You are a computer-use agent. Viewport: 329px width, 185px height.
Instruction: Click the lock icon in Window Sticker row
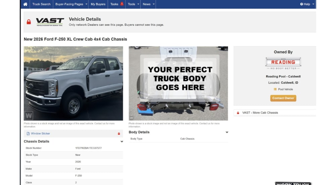[119, 134]
